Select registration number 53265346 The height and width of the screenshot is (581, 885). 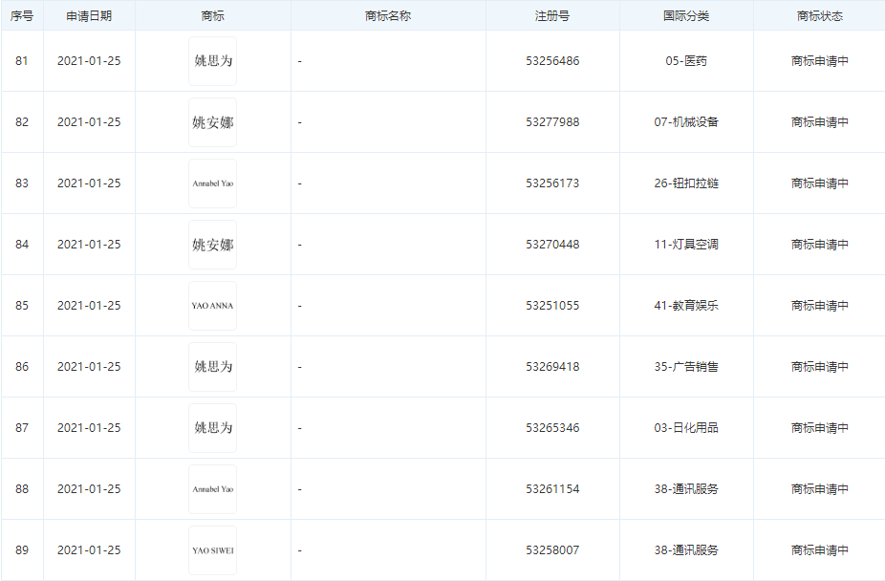pyautogui.click(x=552, y=427)
